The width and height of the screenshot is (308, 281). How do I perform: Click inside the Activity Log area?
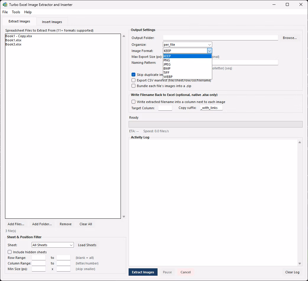pyautogui.click(x=213, y=202)
